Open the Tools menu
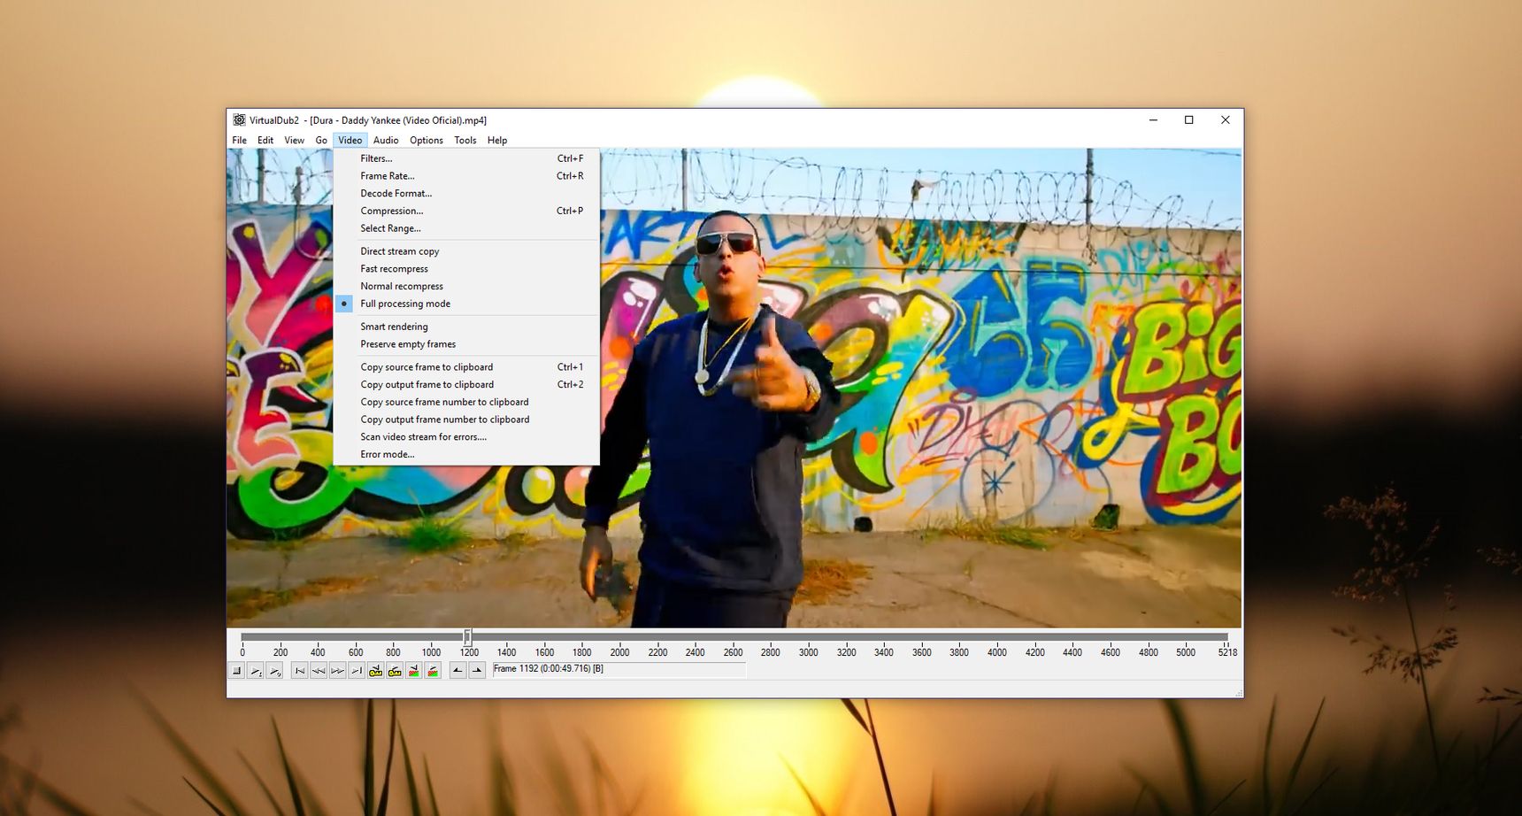This screenshot has width=1522, height=816. point(465,140)
